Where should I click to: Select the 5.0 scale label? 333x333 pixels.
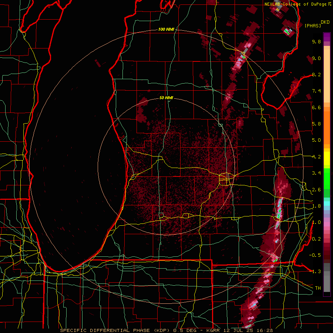click(x=316, y=140)
